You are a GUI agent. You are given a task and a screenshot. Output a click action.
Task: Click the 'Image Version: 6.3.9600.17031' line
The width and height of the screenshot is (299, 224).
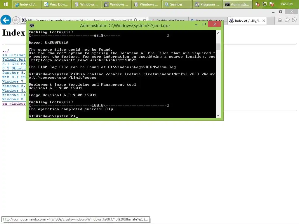coord(62,95)
